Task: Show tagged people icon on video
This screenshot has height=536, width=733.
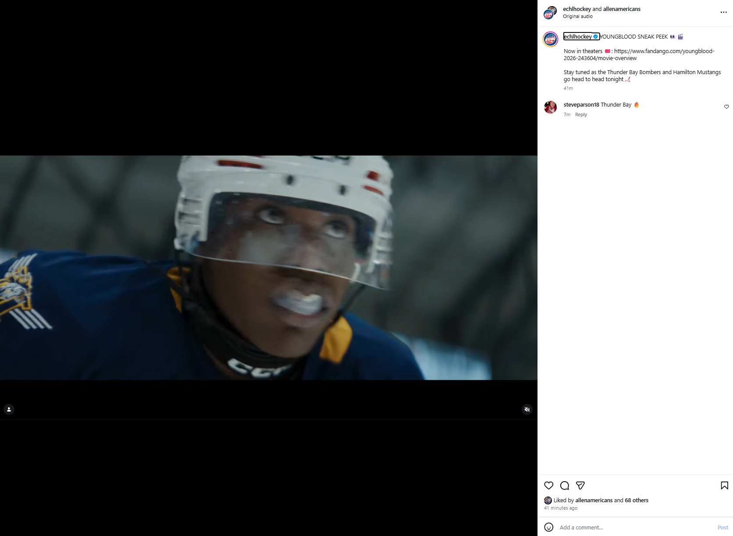Action: coord(9,409)
